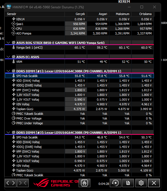Click the ASUS EC chip icon
This screenshot has width=167, height=191.
pos(14,57)
